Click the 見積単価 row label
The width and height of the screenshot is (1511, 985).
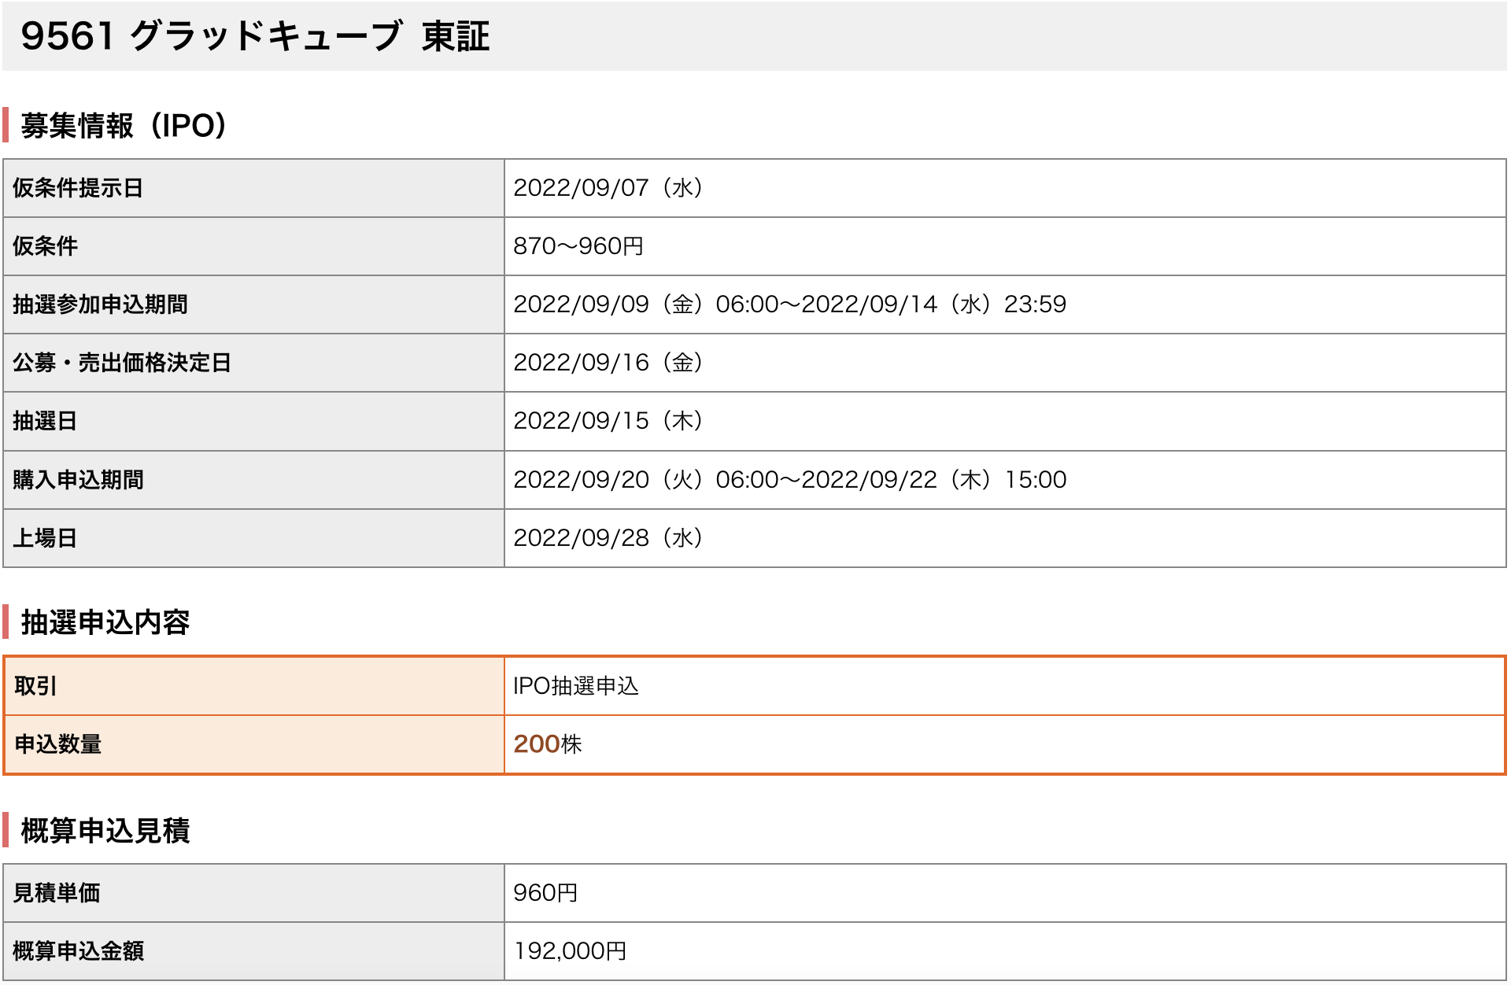(57, 893)
